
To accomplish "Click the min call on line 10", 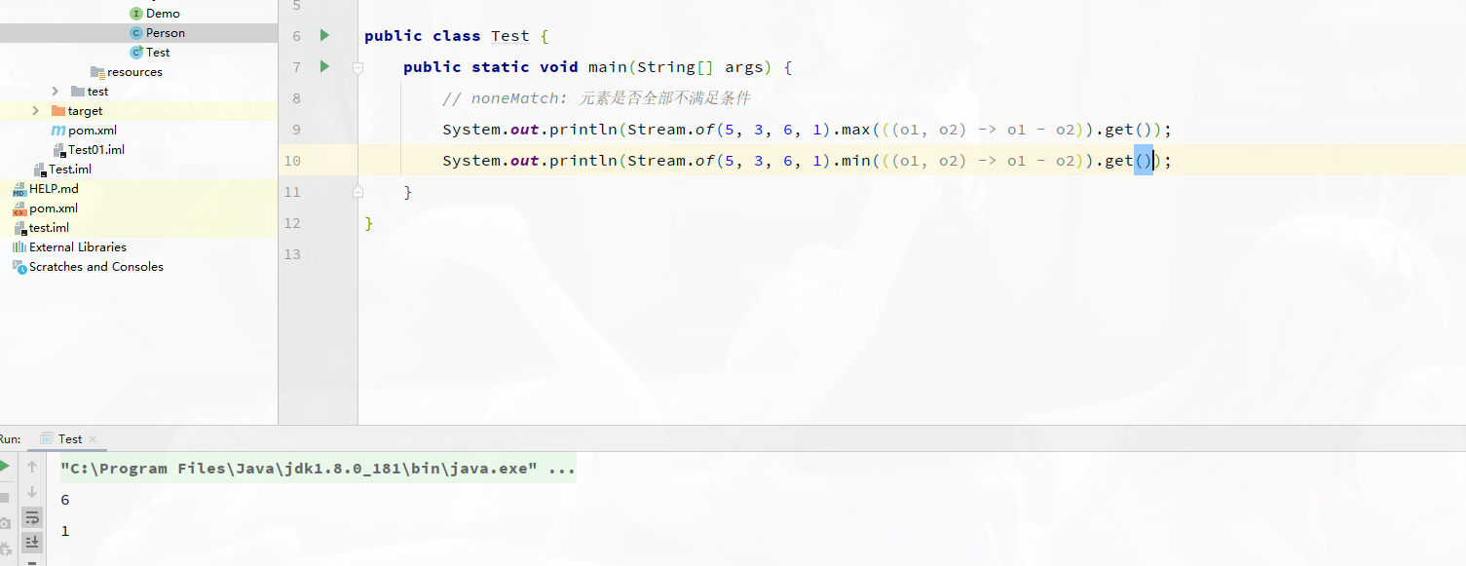I will 856,161.
